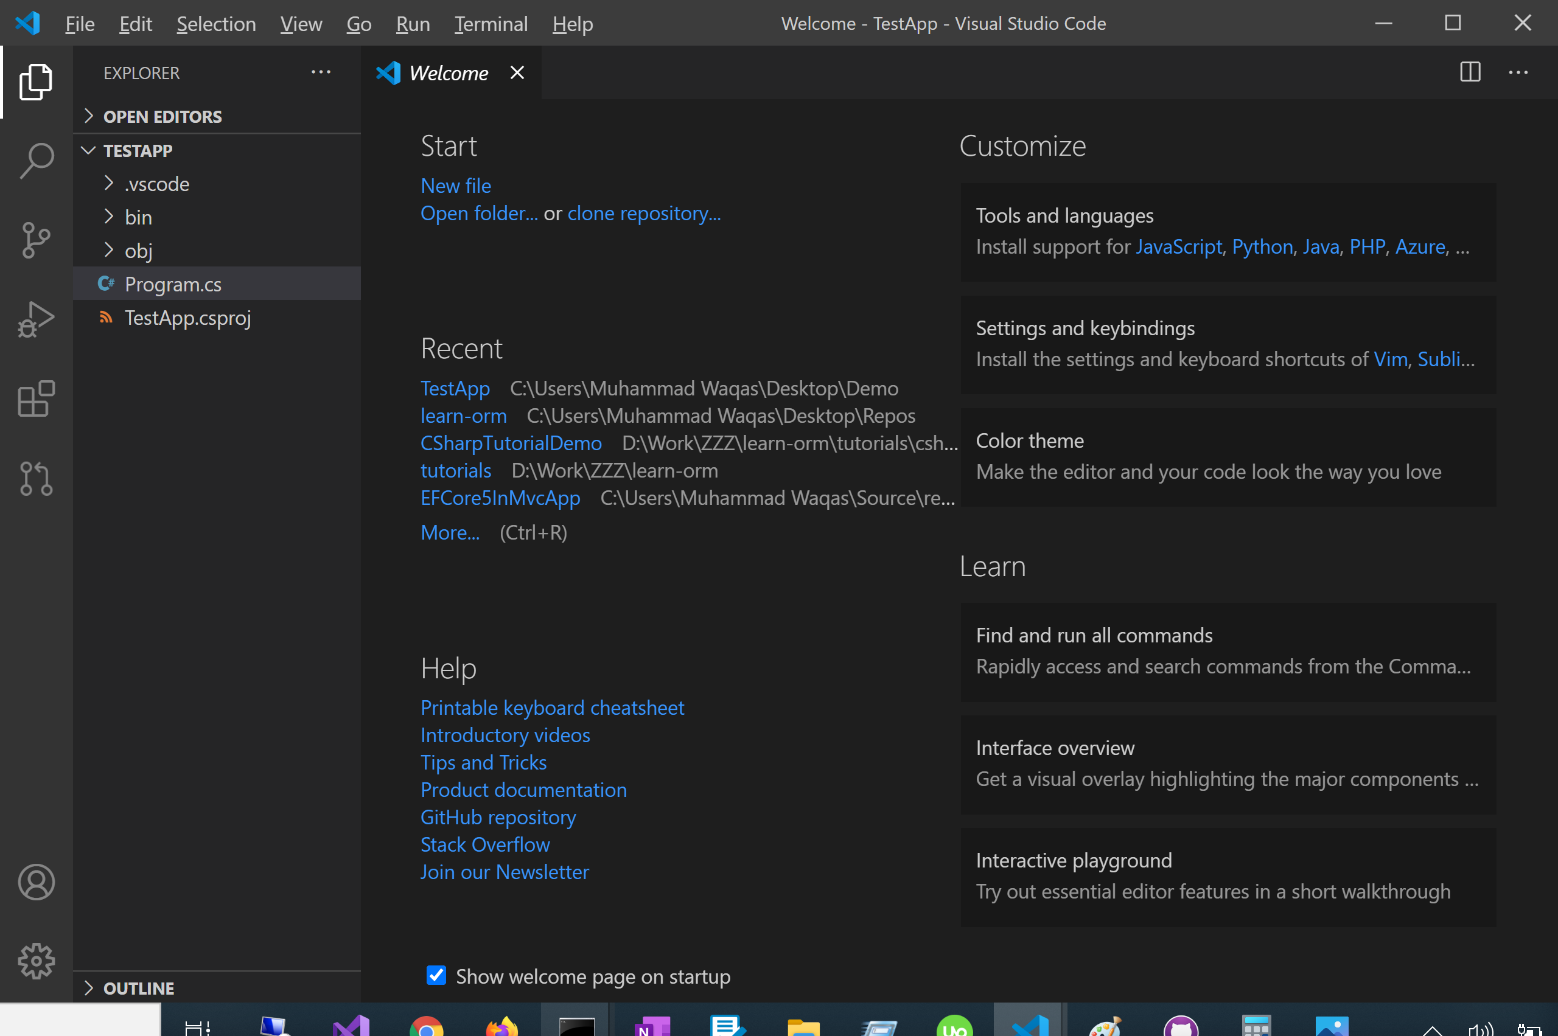
Task: Open the Terminal menu
Action: tap(489, 23)
